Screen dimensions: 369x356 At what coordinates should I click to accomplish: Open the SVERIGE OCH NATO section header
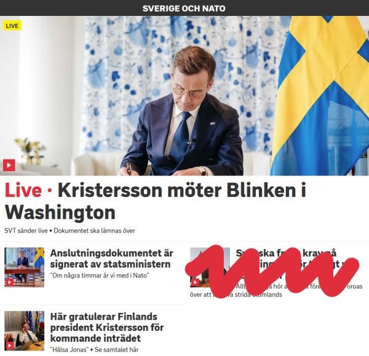click(184, 9)
